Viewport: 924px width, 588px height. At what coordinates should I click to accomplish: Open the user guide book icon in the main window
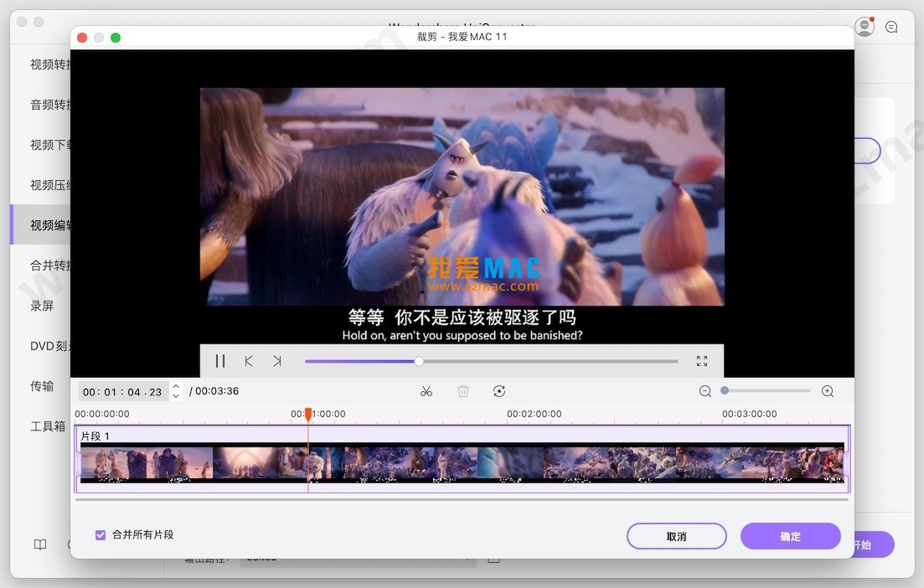40,544
